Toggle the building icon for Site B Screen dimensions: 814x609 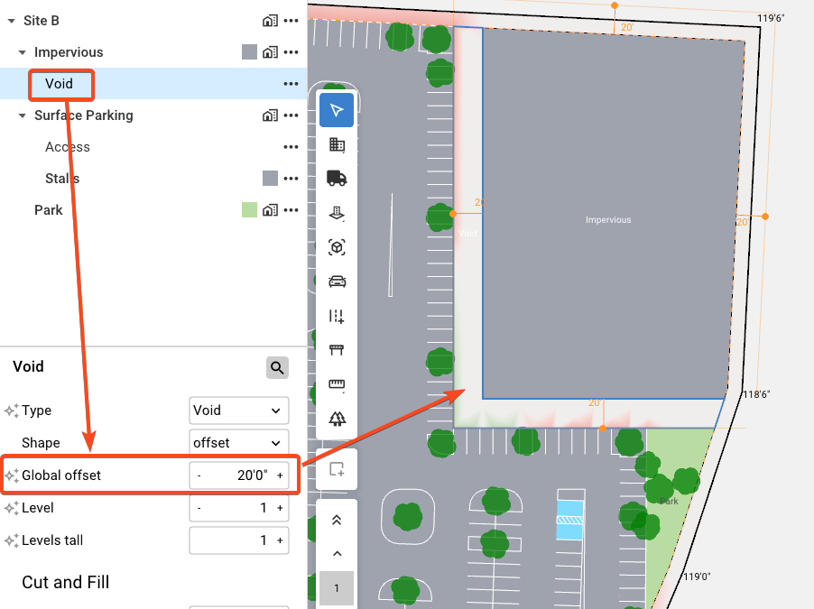269,20
